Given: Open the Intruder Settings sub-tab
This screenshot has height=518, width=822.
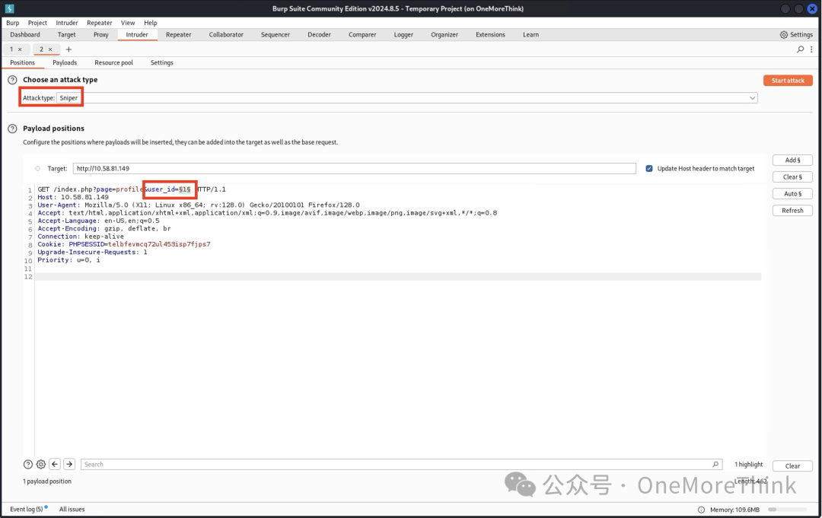Looking at the screenshot, I should (162, 62).
